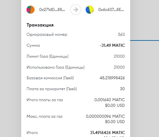Copy recipient address 0x6c637...8E
The image size is (159, 137).
coord(111,10)
